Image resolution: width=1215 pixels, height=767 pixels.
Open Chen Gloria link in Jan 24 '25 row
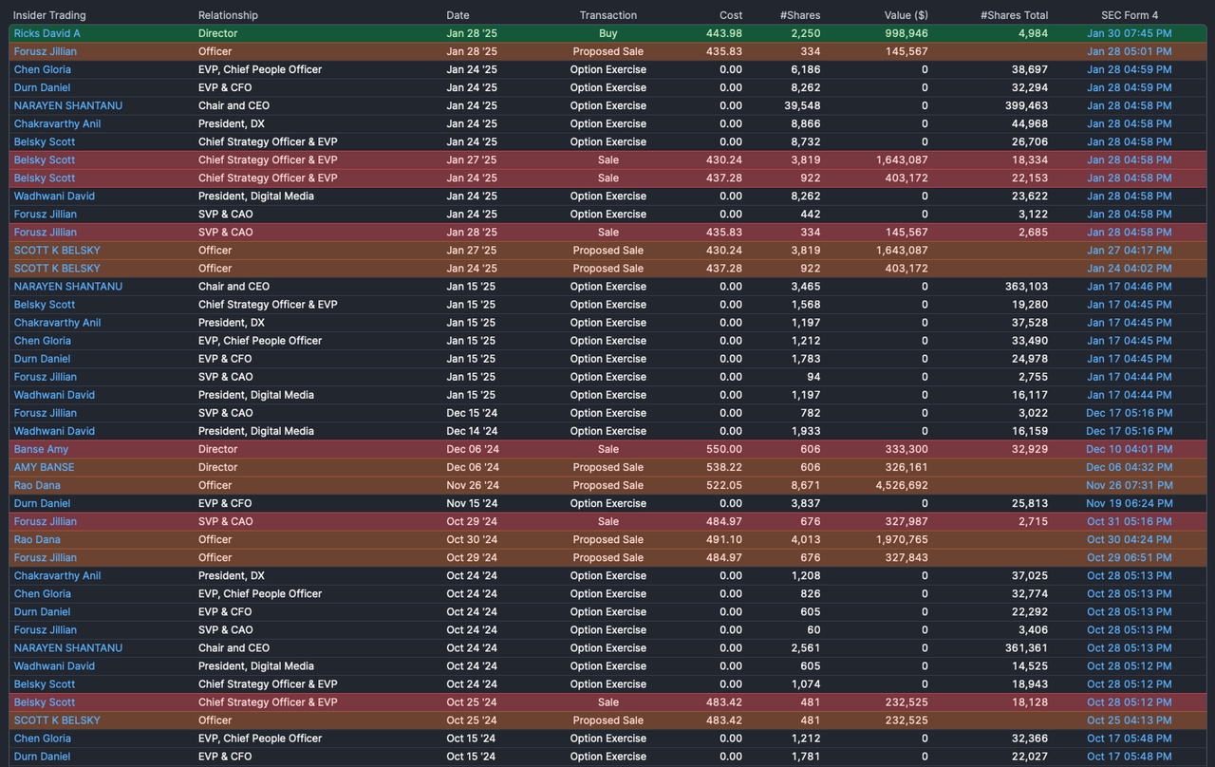(x=42, y=69)
